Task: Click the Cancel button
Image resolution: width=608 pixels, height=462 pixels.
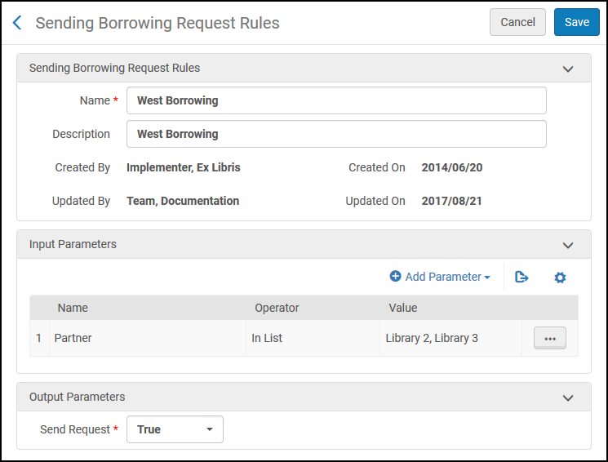Action: (517, 22)
